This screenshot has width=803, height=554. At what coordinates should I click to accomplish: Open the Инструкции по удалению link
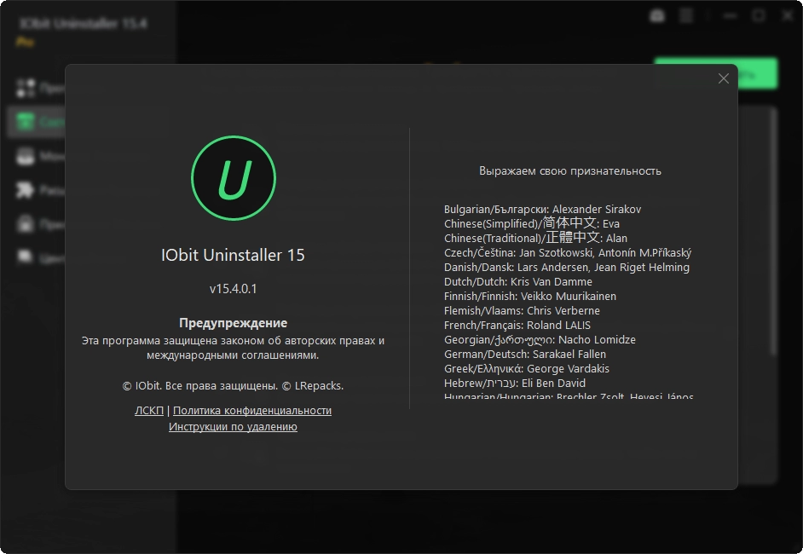[x=233, y=426]
